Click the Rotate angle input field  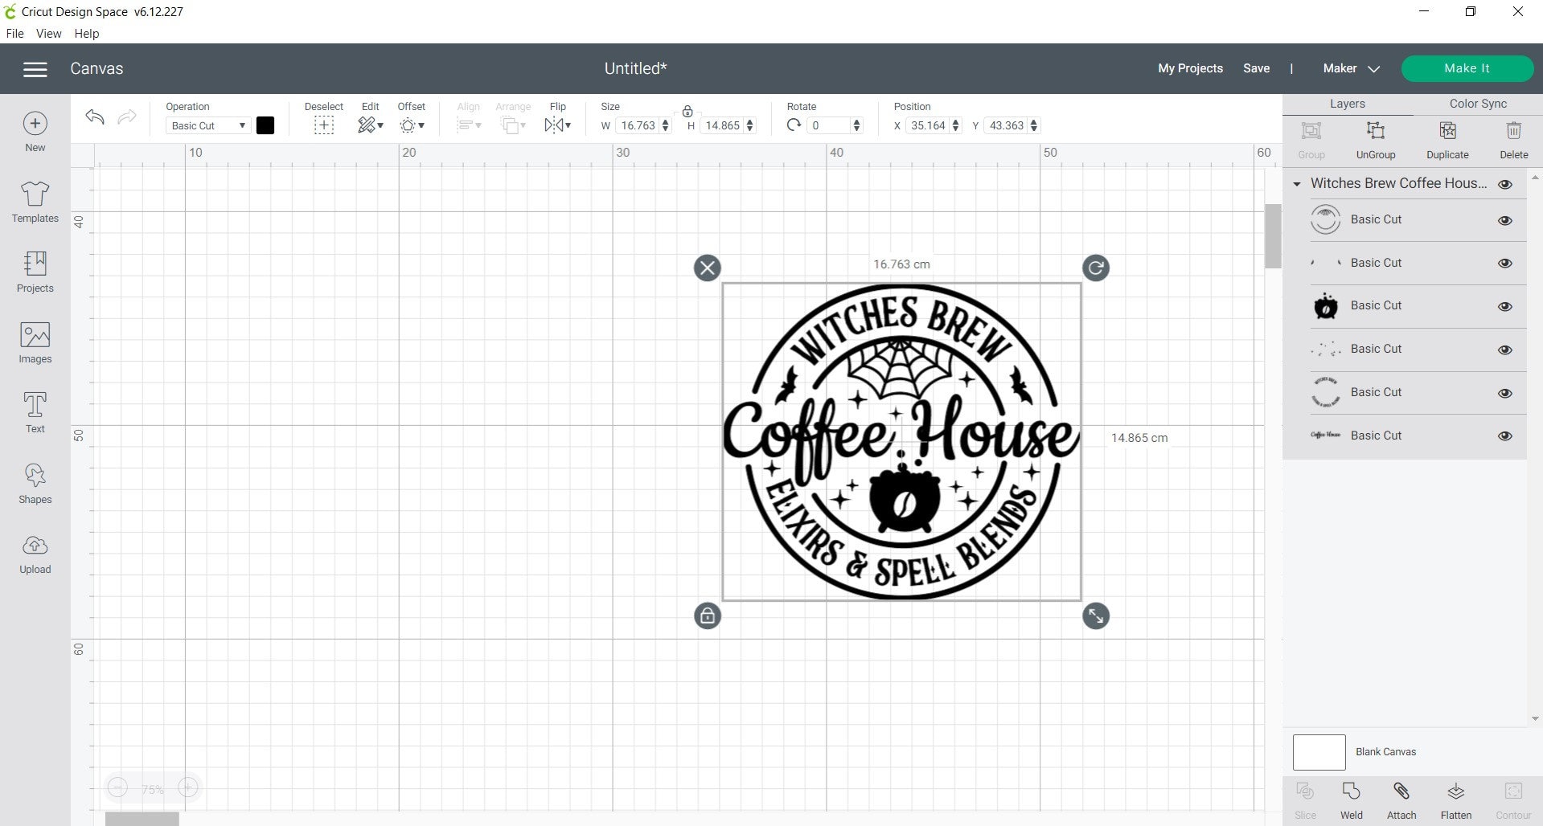point(827,125)
